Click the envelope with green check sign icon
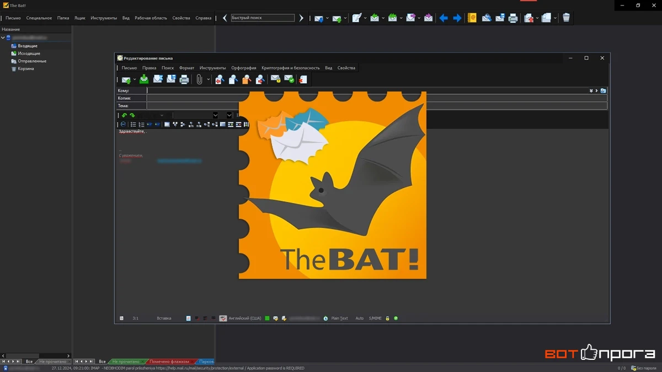The height and width of the screenshot is (372, 662). pyautogui.click(x=289, y=80)
